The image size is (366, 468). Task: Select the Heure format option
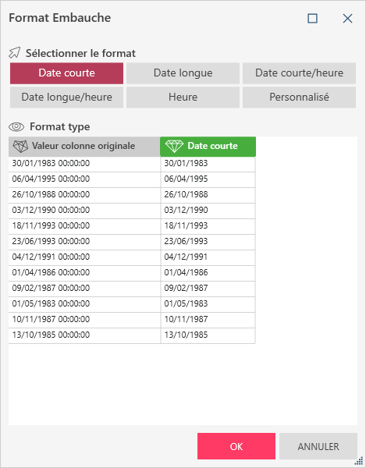coord(183,97)
